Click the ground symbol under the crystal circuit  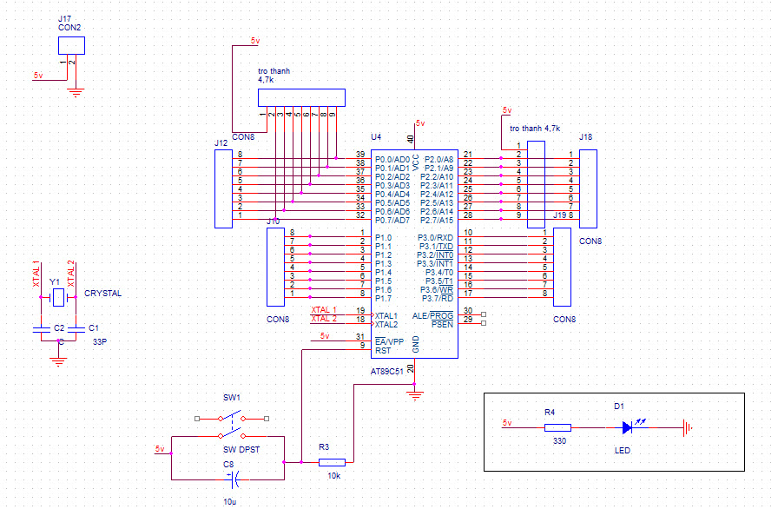point(58,361)
